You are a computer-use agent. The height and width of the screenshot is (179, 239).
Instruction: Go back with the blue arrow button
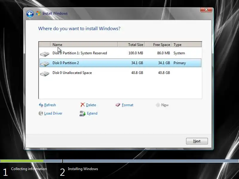tap(30, 14)
